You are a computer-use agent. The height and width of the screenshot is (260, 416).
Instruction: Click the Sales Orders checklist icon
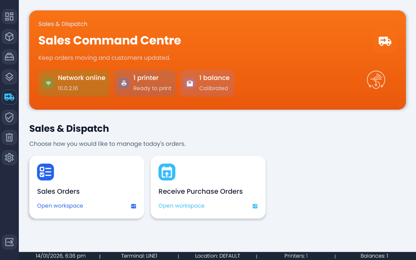tap(45, 172)
